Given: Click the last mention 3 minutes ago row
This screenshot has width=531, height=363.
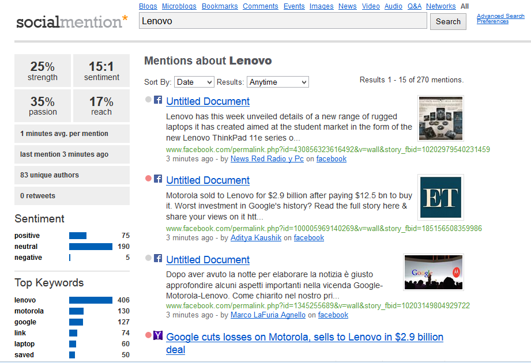Looking at the screenshot, I should [x=72, y=154].
